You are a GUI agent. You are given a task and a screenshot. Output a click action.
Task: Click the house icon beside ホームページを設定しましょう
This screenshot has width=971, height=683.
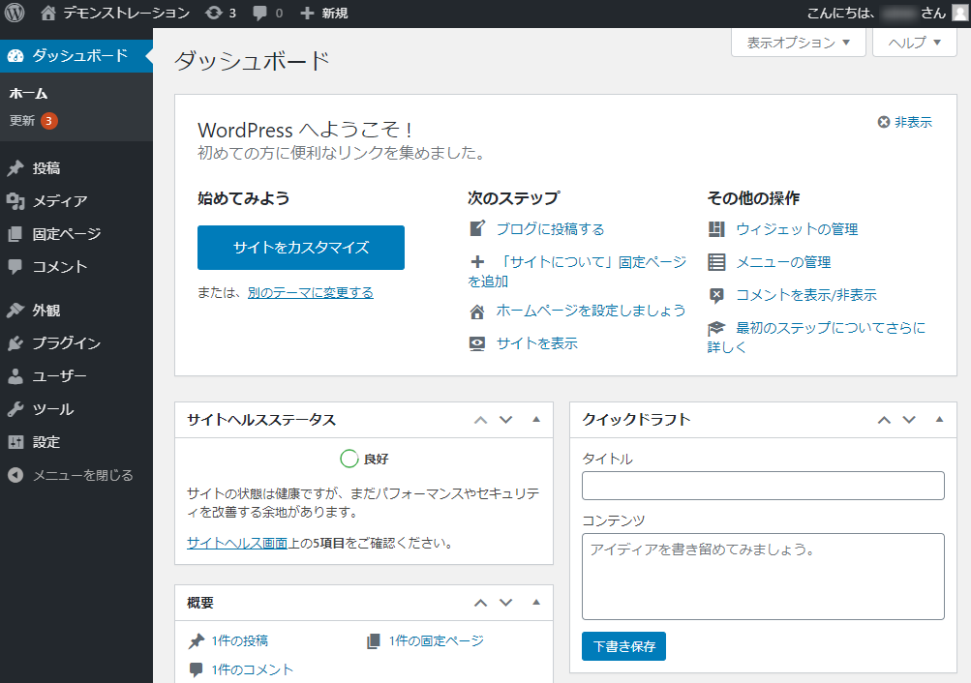click(477, 312)
